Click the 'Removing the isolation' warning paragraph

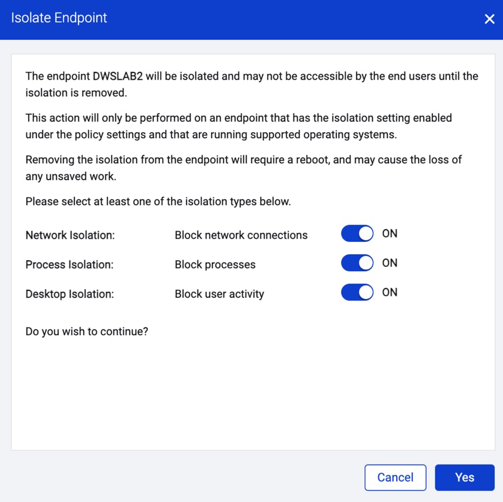click(244, 168)
